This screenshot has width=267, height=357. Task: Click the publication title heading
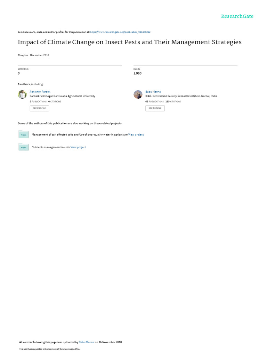click(130, 42)
